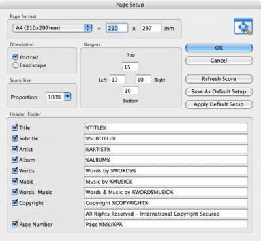The width and height of the screenshot is (261, 241).
Task: Uncheck the Title checkbox
Action: pos(14,127)
